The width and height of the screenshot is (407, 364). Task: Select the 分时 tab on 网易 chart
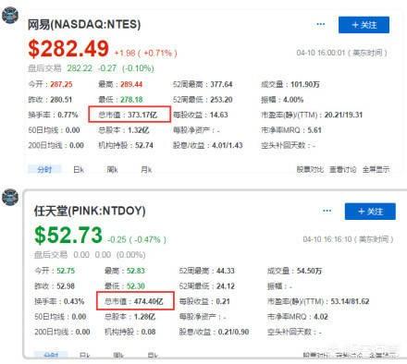(44, 169)
